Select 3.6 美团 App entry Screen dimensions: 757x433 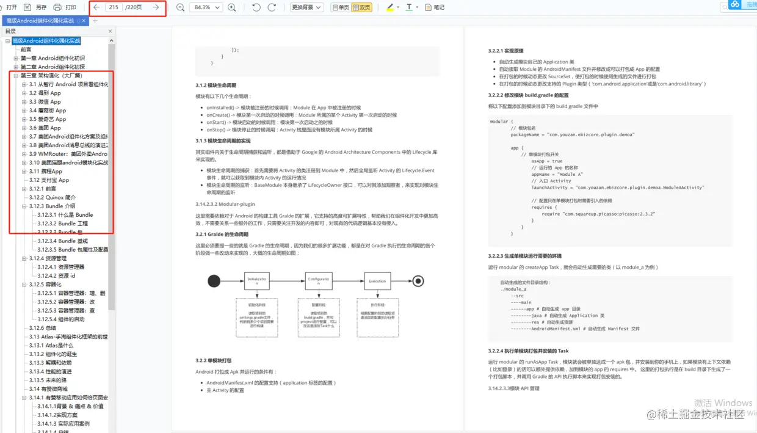(45, 128)
